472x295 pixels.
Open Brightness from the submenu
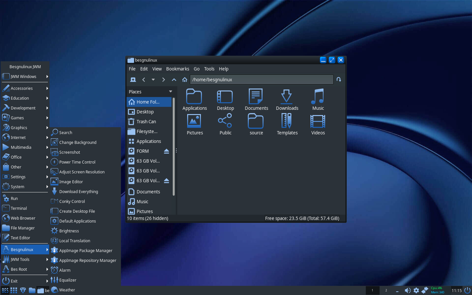pyautogui.click(x=85, y=231)
